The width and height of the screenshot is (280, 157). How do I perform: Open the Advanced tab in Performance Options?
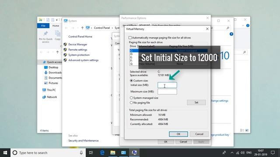144,25
